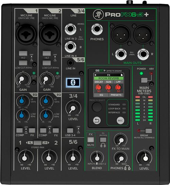
Task: Click the SIZE tab on the display
Action: tap(108, 82)
